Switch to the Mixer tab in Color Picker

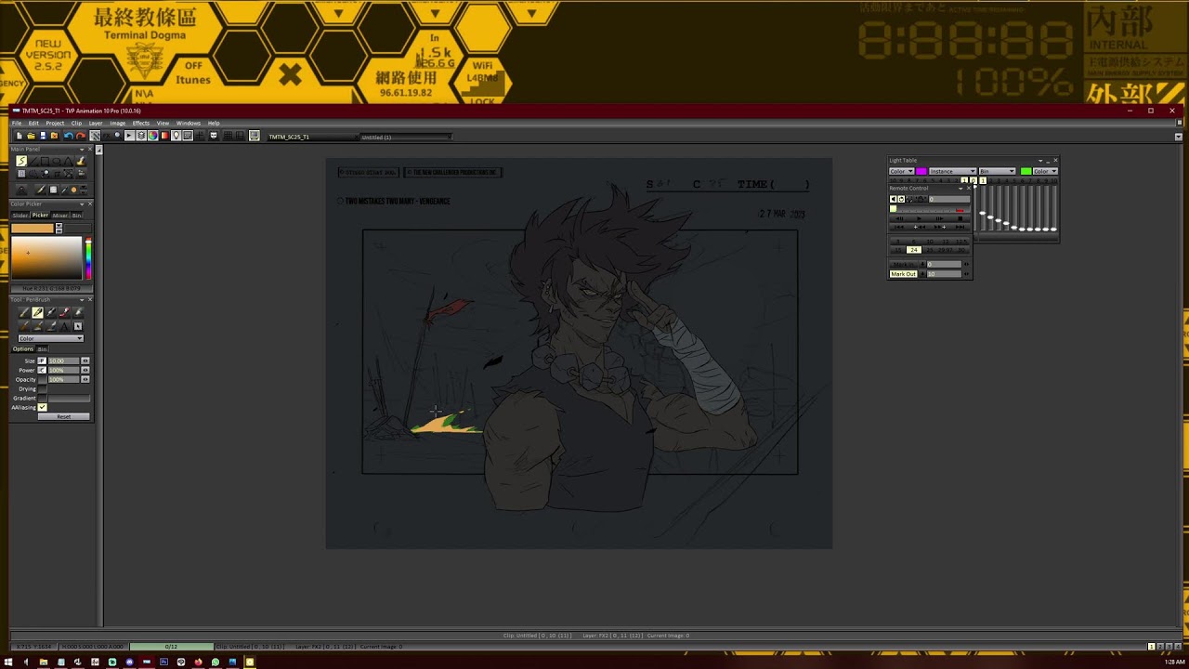(x=60, y=215)
